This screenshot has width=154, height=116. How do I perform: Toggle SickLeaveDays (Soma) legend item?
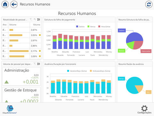100,71
